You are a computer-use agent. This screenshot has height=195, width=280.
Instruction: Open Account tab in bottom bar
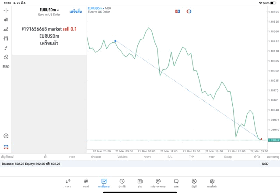(194, 183)
